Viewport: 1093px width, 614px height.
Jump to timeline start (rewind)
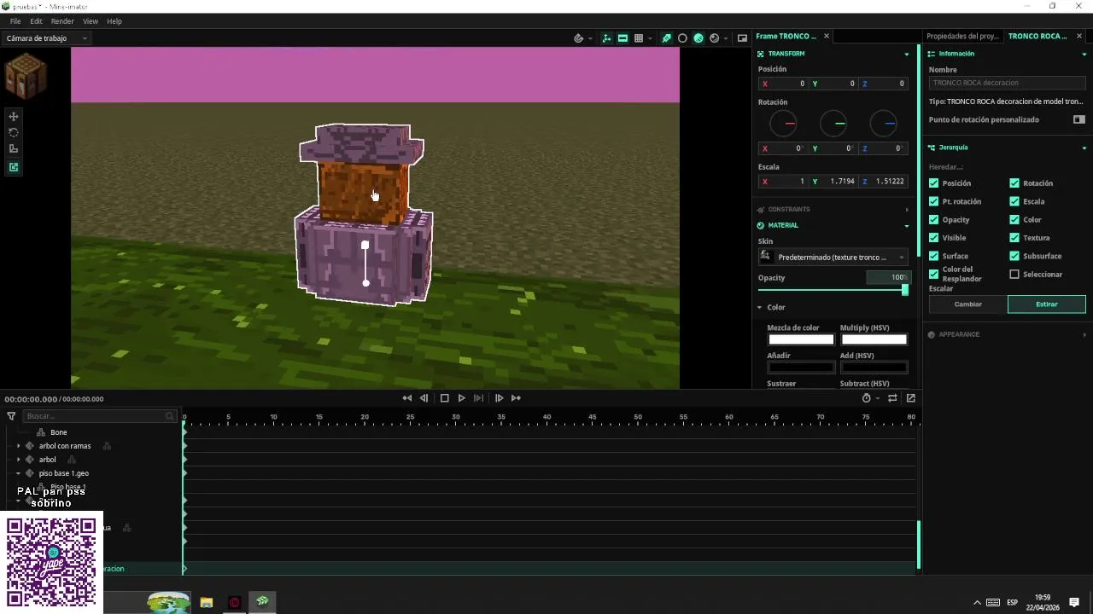[x=407, y=398]
